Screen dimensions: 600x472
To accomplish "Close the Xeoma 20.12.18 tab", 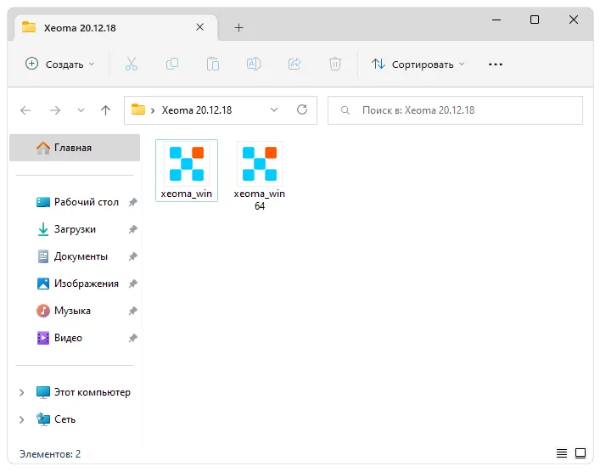I will click(199, 27).
